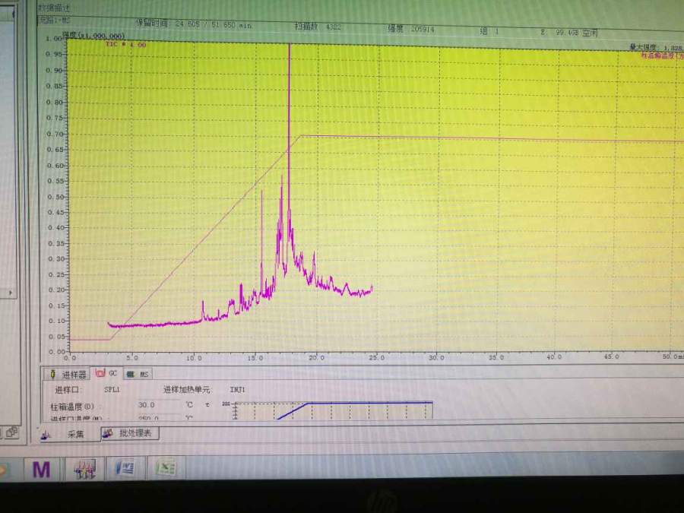Switch to the MS parameters tab
The width and height of the screenshot is (684, 513).
click(138, 374)
